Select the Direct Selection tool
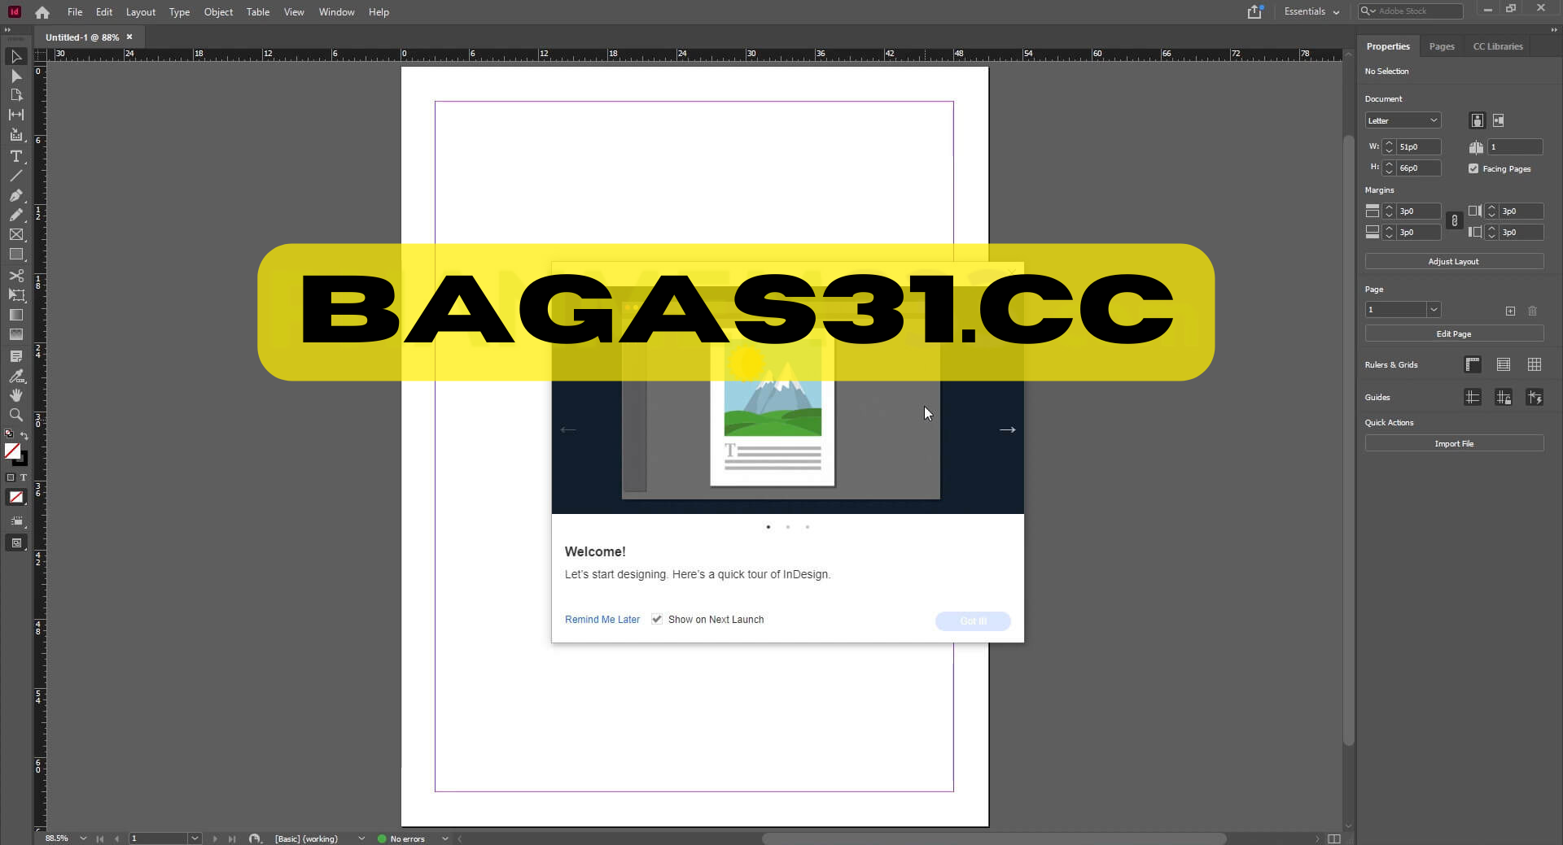This screenshot has height=845, width=1563. coord(15,76)
